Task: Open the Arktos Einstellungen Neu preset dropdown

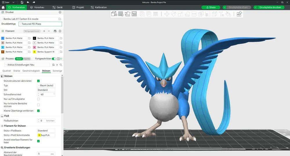Action: [x=27, y=65]
